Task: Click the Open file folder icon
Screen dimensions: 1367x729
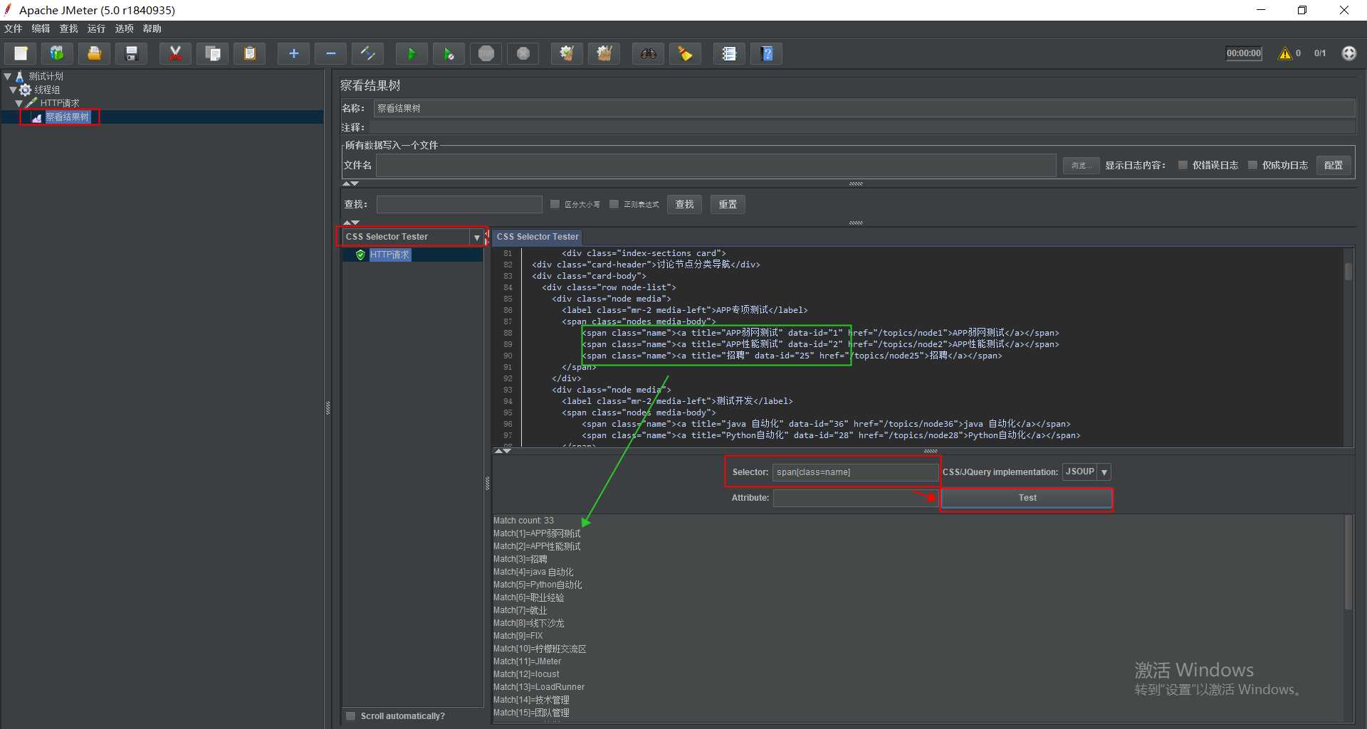Action: (x=94, y=53)
